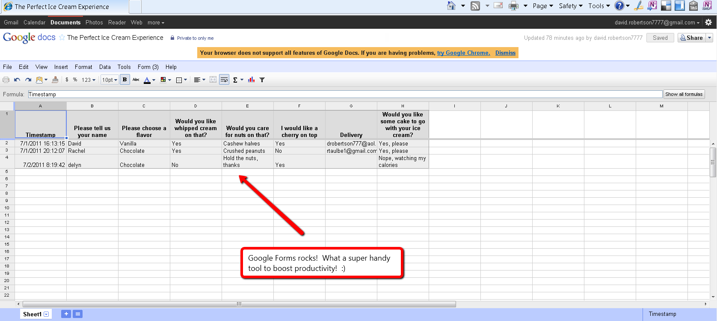
Task: Open the Form (3) menu
Action: pyautogui.click(x=148, y=67)
